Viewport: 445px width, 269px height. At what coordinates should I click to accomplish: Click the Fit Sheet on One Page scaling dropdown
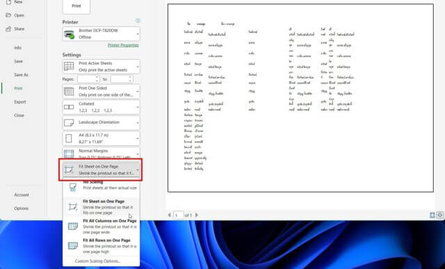[101, 170]
